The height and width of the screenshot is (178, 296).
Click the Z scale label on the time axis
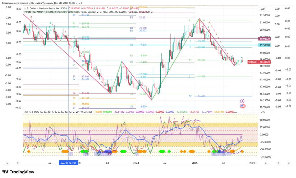click(17, 163)
